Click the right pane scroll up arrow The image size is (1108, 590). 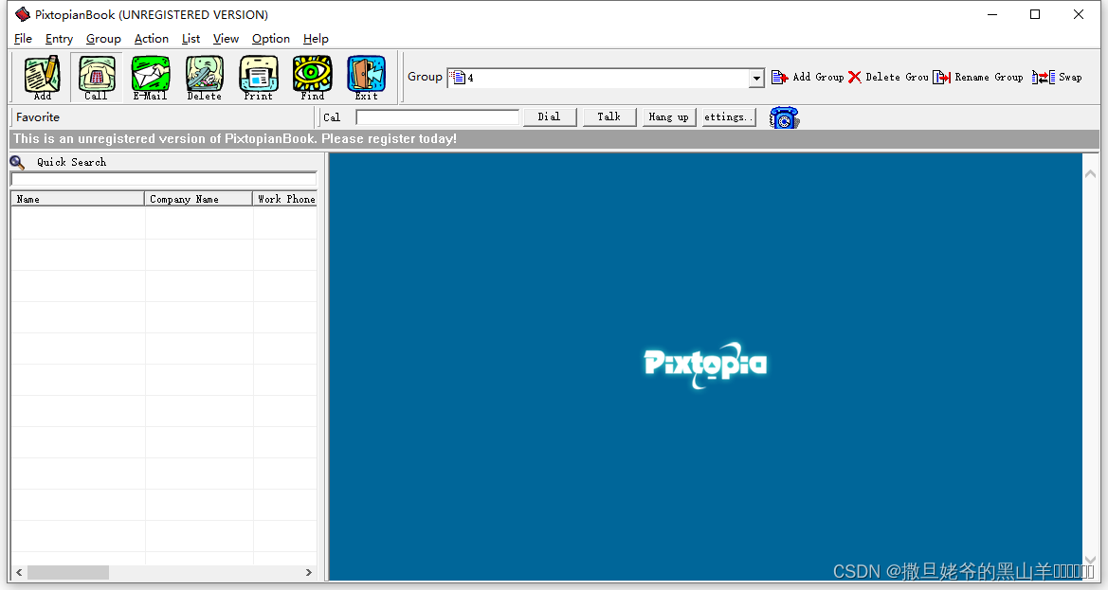pos(1090,173)
